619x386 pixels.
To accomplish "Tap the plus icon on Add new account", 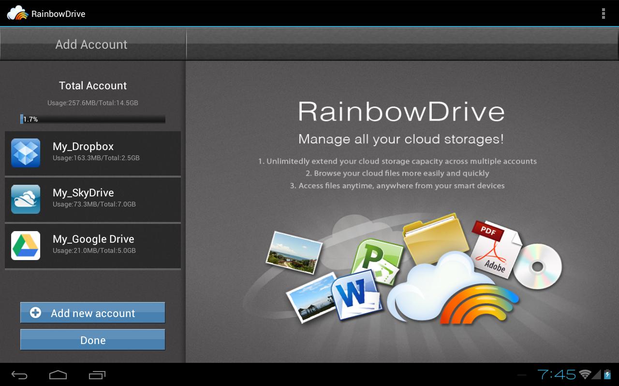I will pyautogui.click(x=35, y=313).
